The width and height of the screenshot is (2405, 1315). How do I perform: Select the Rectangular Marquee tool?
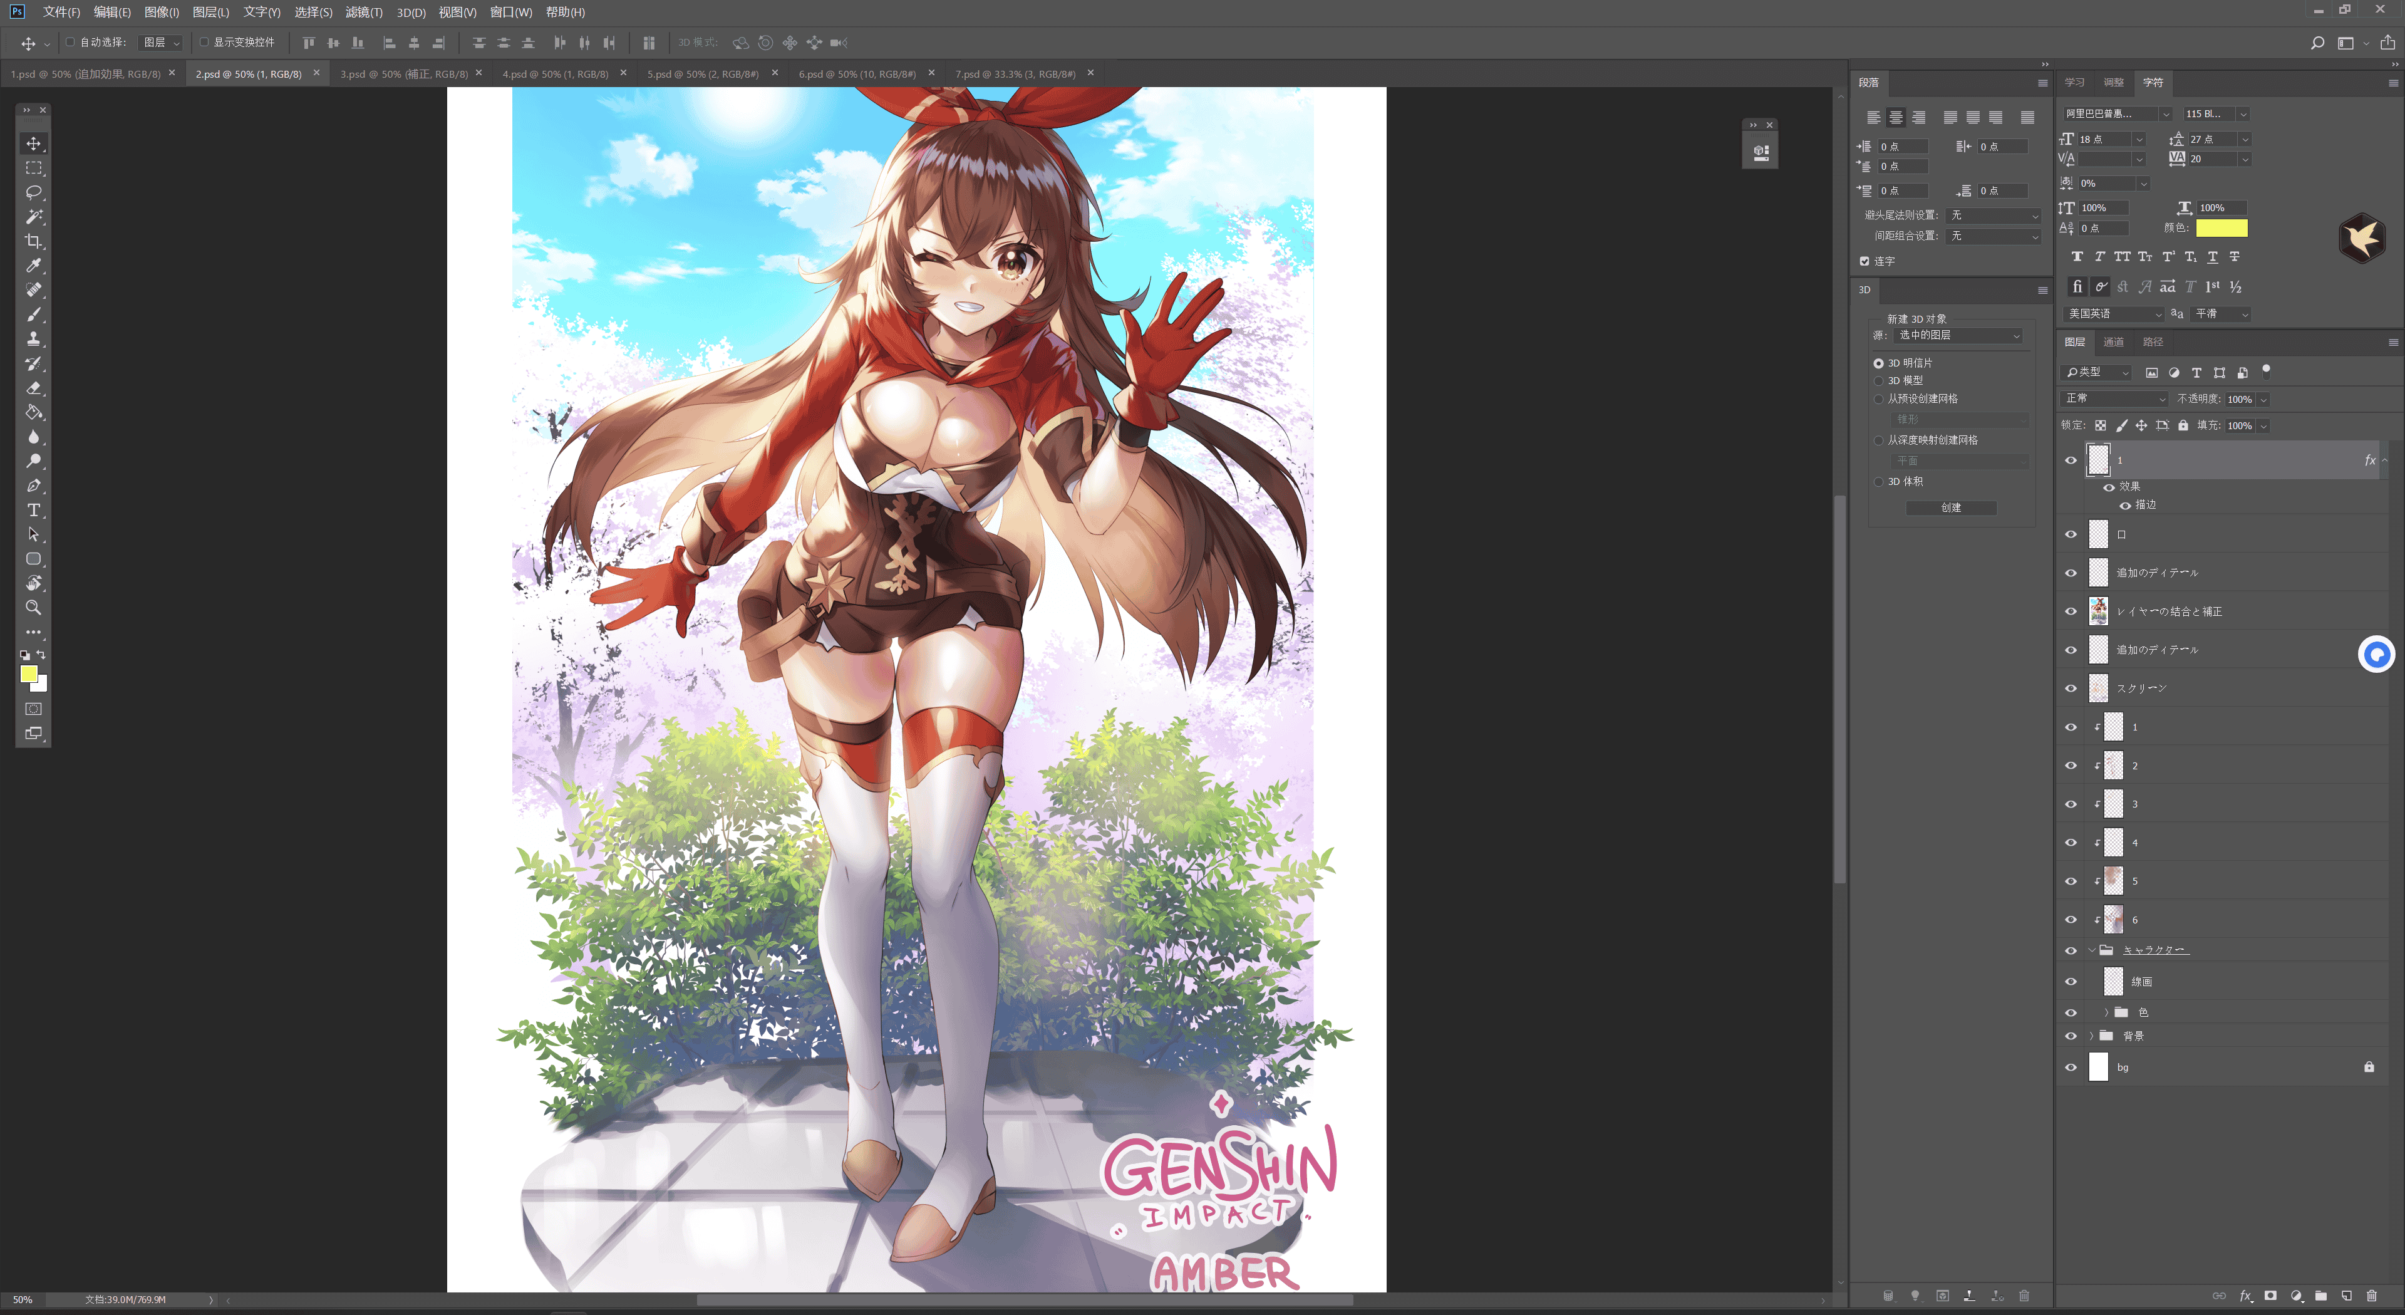34,168
